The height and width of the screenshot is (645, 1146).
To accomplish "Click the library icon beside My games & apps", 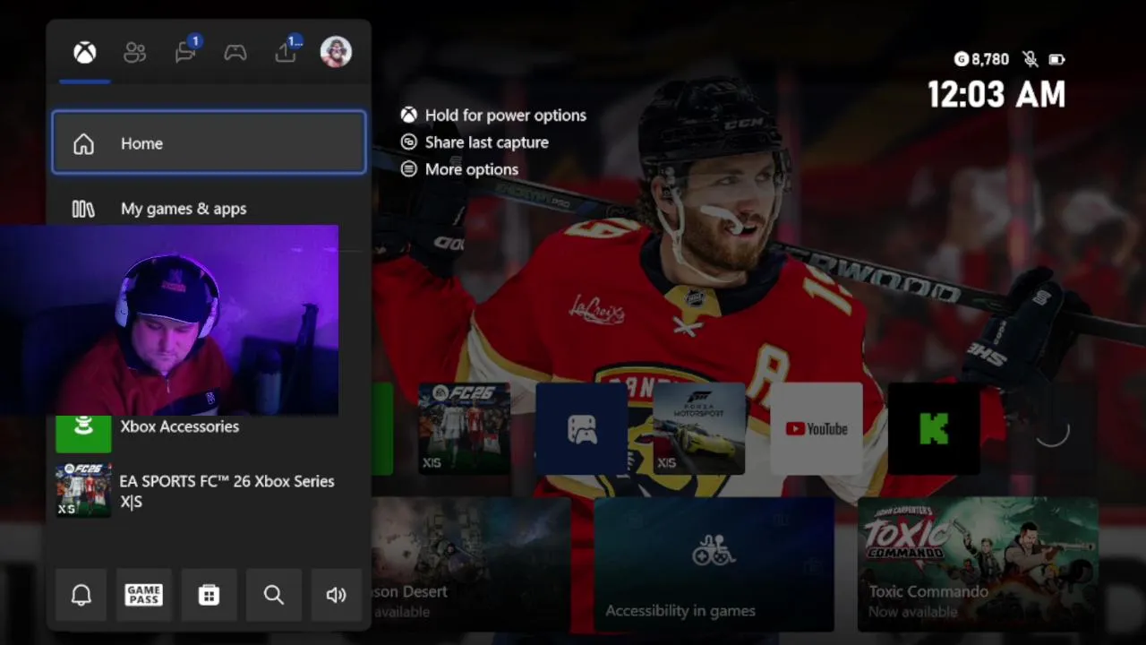I will tap(83, 209).
